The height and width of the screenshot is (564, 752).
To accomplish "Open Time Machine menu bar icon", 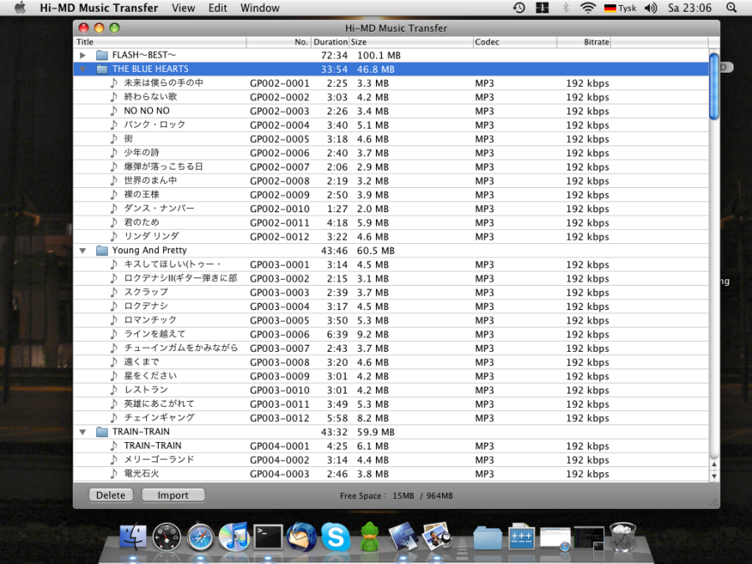I will point(519,8).
